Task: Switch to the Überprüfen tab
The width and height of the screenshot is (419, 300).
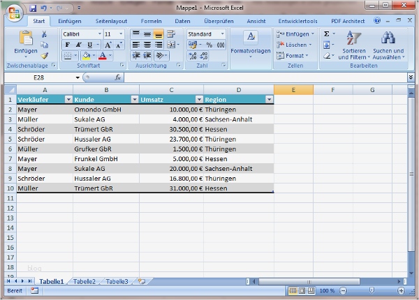Action: (x=219, y=21)
